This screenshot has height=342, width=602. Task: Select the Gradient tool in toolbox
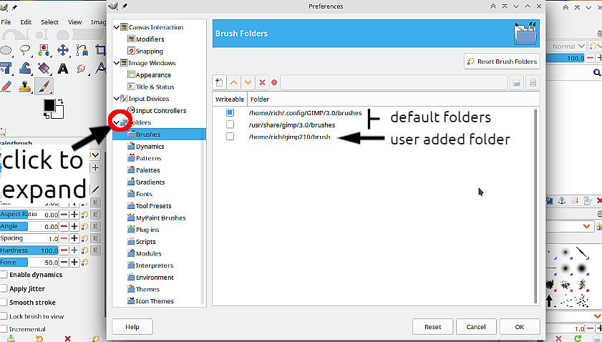pos(44,68)
